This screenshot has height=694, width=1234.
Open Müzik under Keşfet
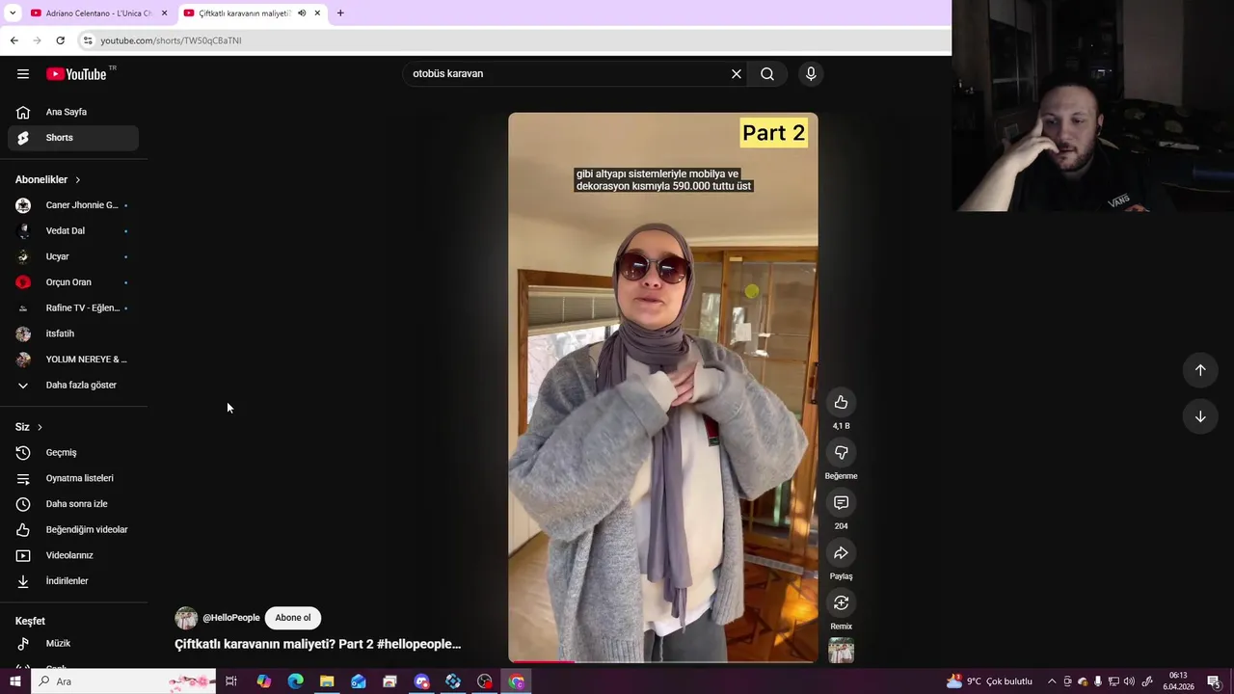point(73,643)
